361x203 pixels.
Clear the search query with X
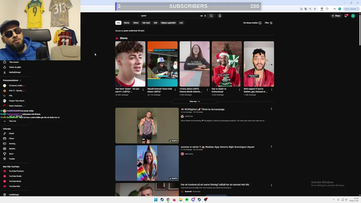pyautogui.click(x=205, y=16)
